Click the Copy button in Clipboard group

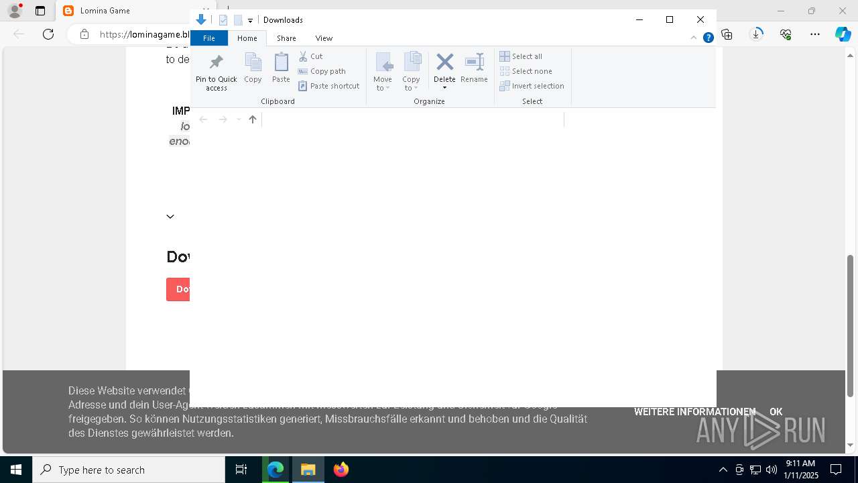click(253, 68)
